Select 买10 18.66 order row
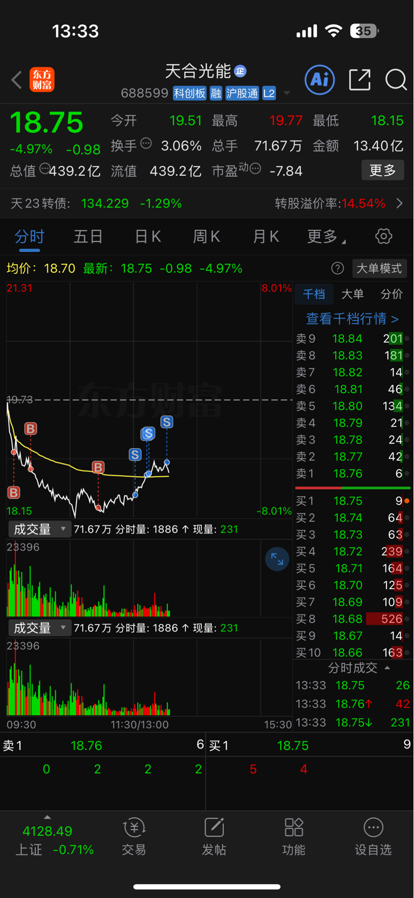This screenshot has width=414, height=898. coord(353,653)
